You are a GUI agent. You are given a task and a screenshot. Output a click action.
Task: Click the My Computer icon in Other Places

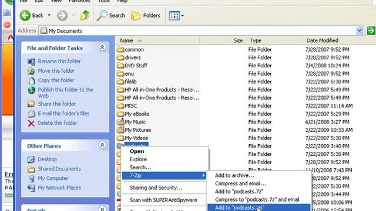[31, 178]
